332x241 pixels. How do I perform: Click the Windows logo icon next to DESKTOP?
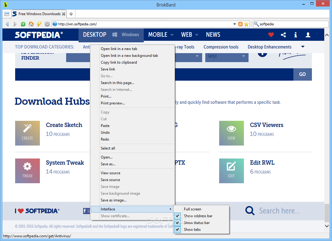115,35
